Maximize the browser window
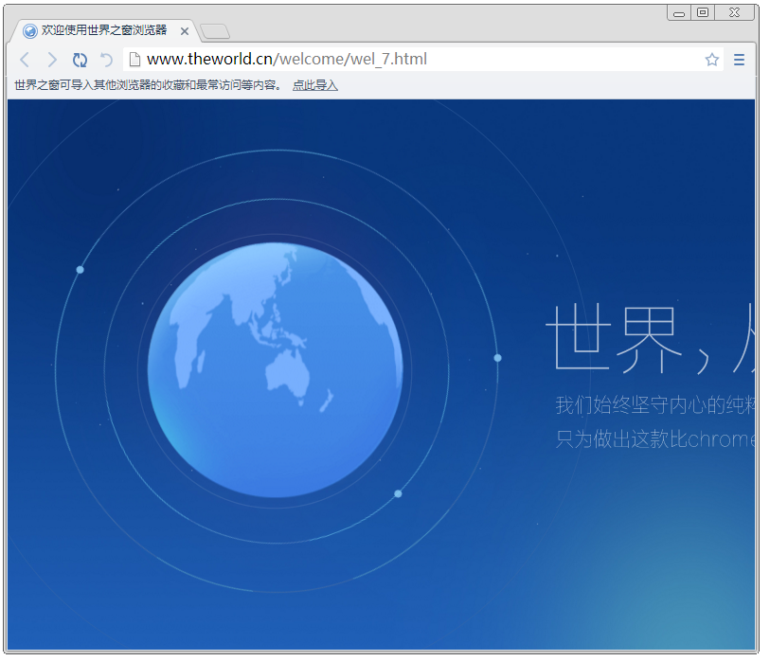 (x=702, y=12)
